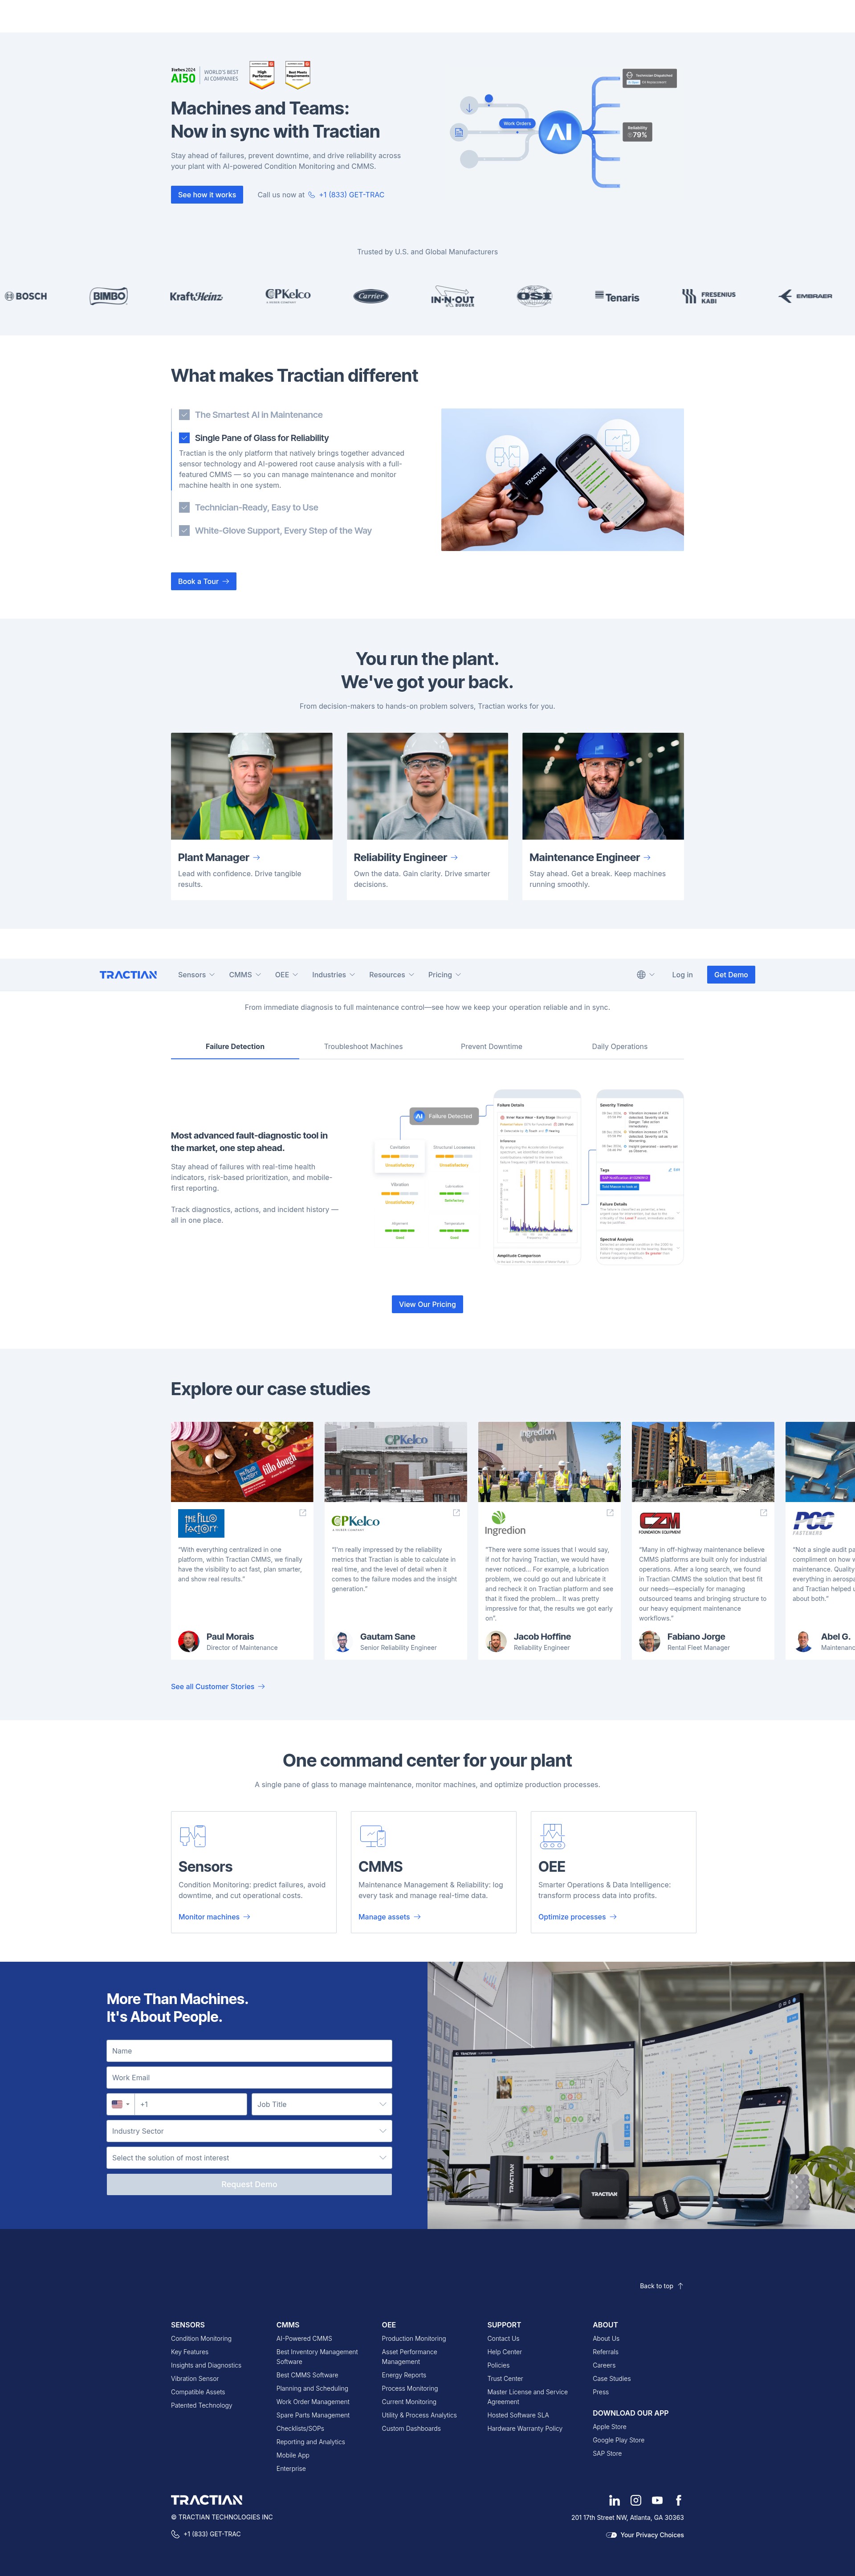
Task: Open the Manage assets link
Action: point(389,1917)
